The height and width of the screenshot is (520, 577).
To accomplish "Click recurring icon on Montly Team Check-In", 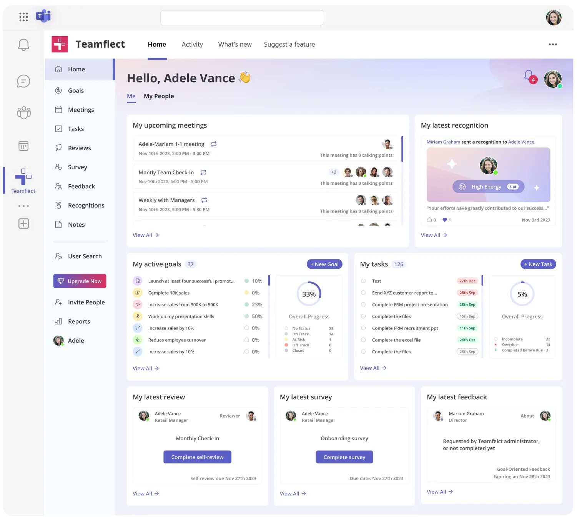I will pos(203,172).
